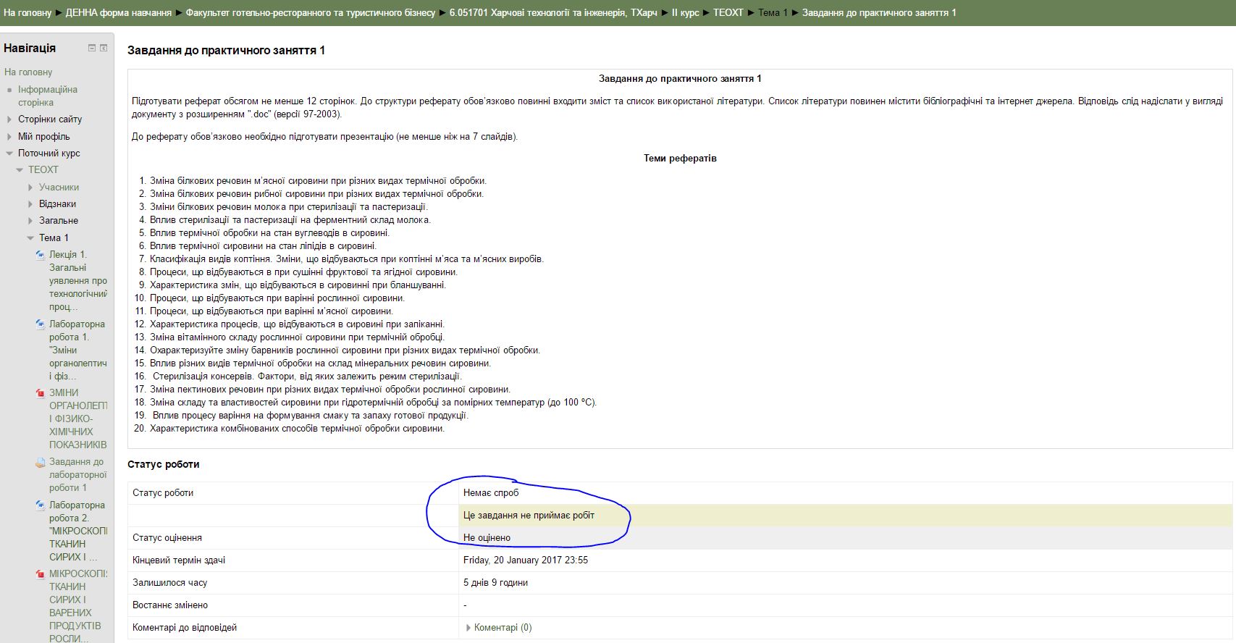Open ДЕННА форма навчання in breadcrumb

point(119,13)
